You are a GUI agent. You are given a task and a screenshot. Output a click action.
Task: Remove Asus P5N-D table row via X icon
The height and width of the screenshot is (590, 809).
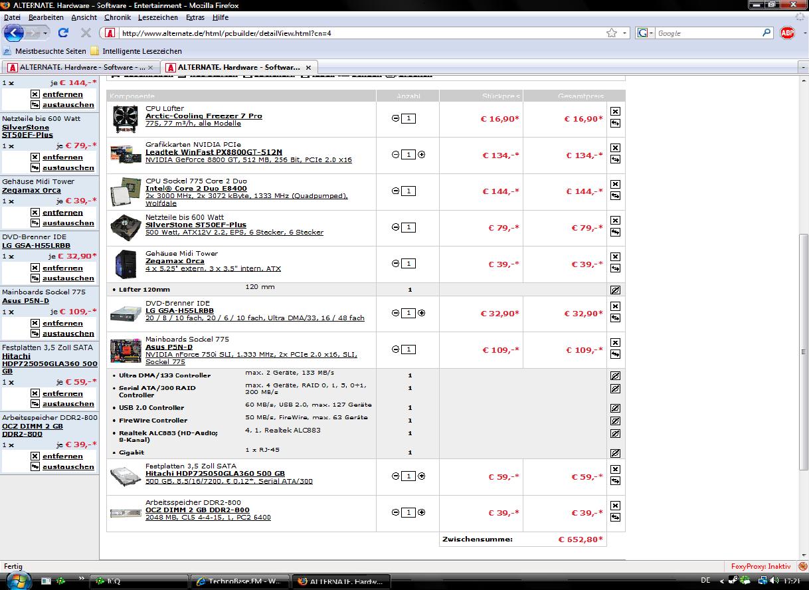tap(615, 343)
